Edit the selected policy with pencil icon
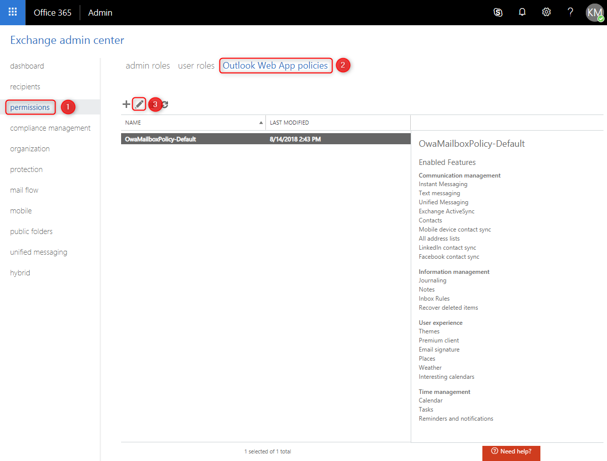The image size is (607, 461). coord(139,104)
